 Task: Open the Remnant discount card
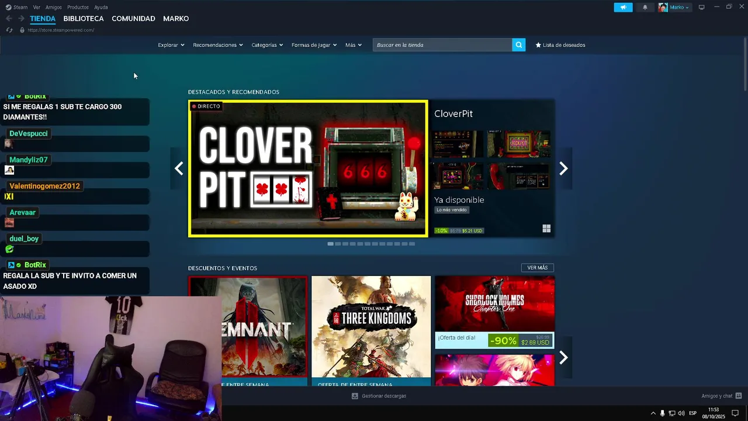point(248,331)
